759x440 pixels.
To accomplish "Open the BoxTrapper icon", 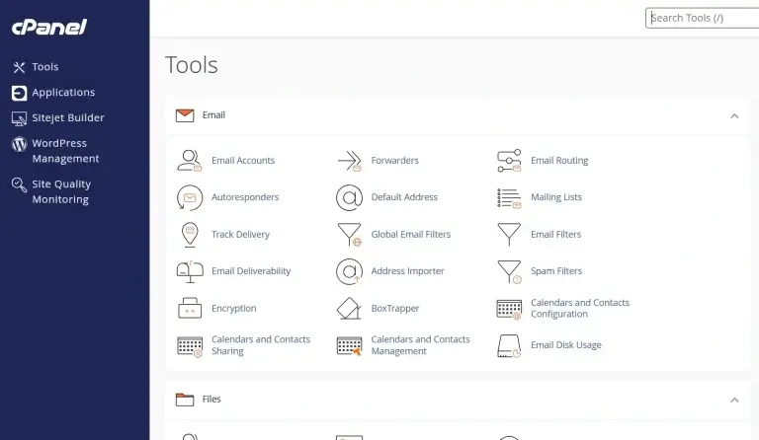I will coord(349,309).
